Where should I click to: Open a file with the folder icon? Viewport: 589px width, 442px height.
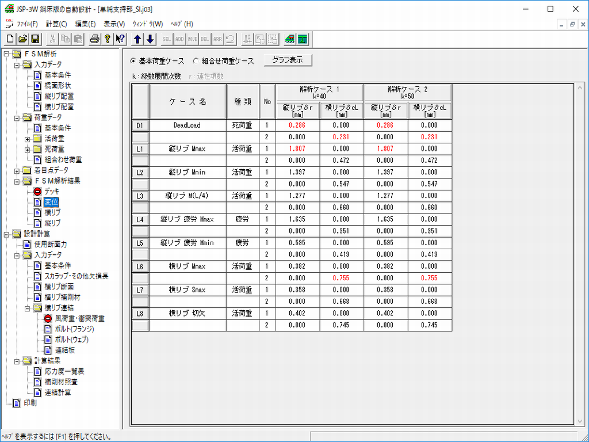23,39
